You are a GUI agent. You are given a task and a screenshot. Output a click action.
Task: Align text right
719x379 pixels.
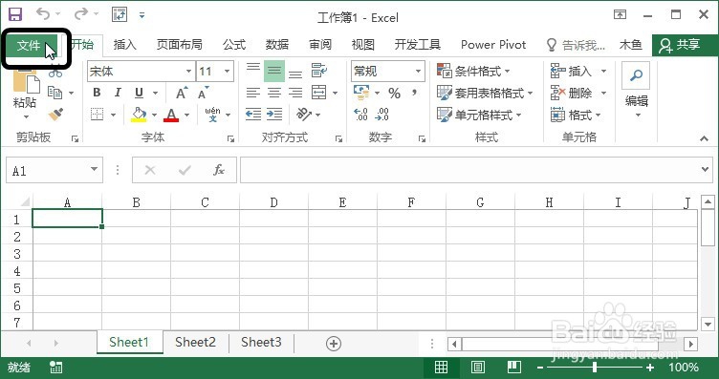click(295, 93)
